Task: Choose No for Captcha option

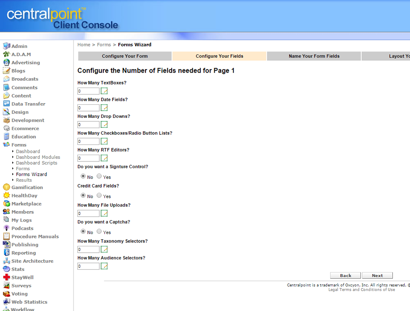Action: click(83, 232)
